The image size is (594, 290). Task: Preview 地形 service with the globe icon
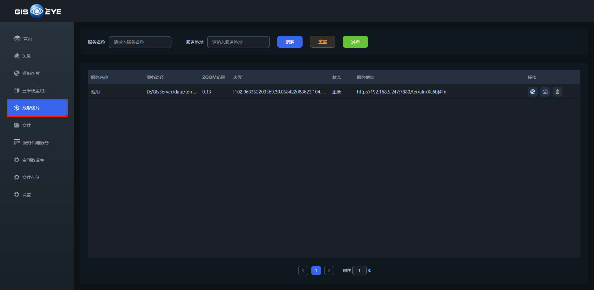[533, 92]
